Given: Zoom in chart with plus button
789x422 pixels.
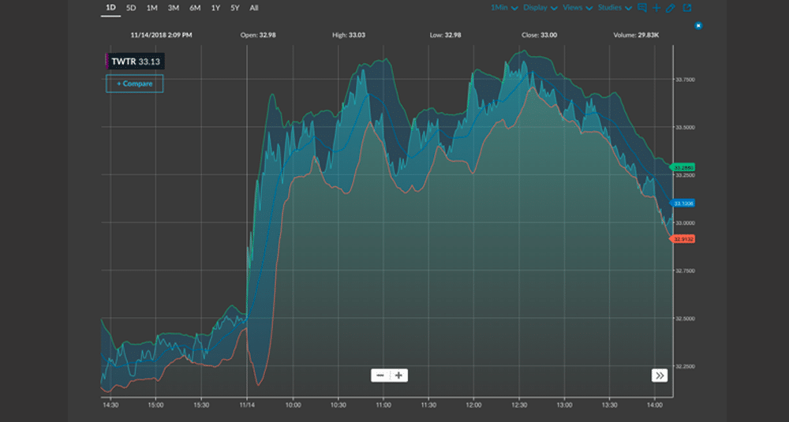Looking at the screenshot, I should (398, 375).
